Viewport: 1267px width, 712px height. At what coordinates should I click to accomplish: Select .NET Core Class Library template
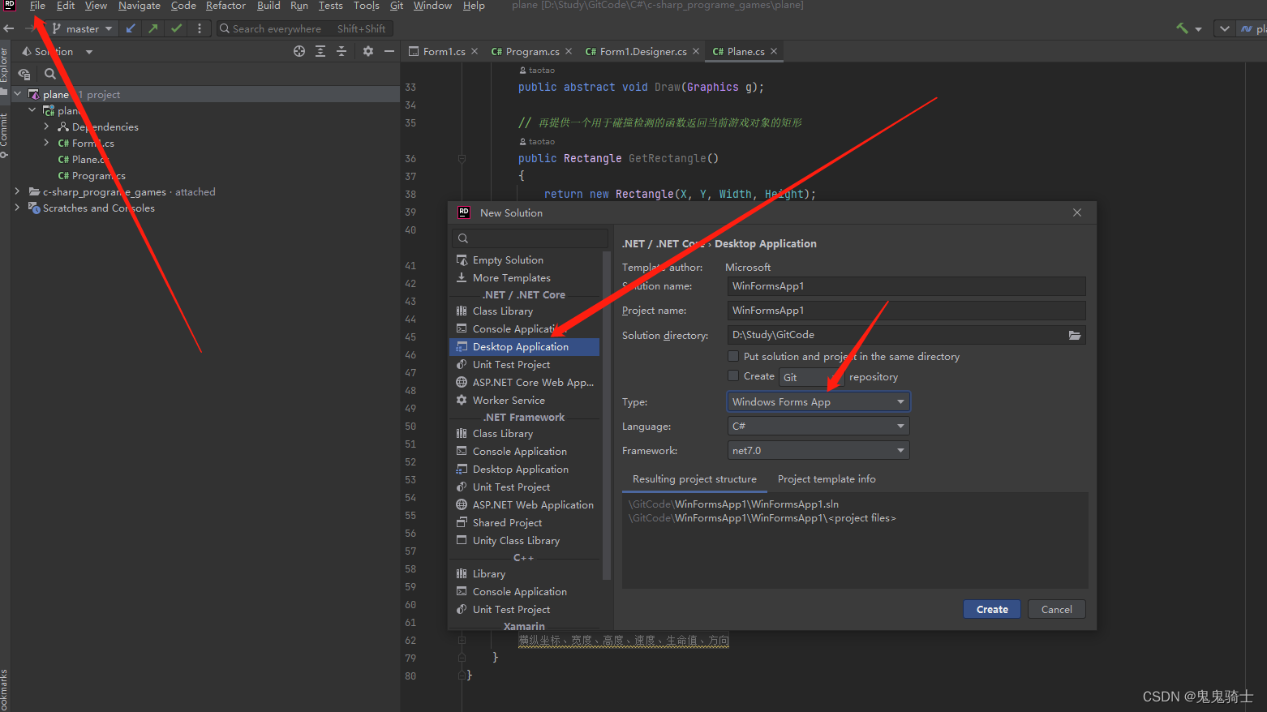(525, 311)
